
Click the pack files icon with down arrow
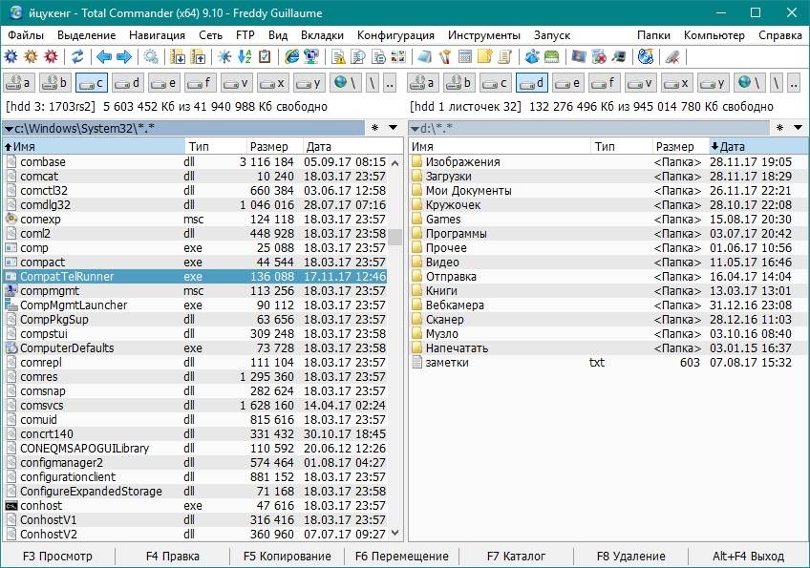point(178,56)
